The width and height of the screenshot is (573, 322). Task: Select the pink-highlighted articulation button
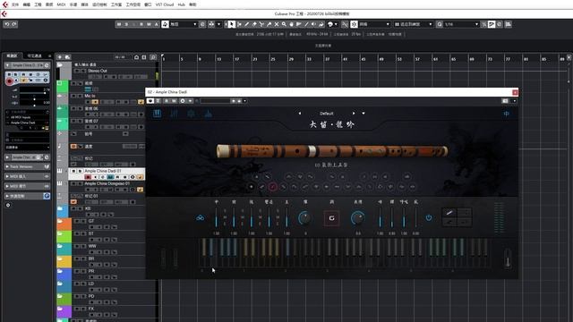click(x=272, y=187)
